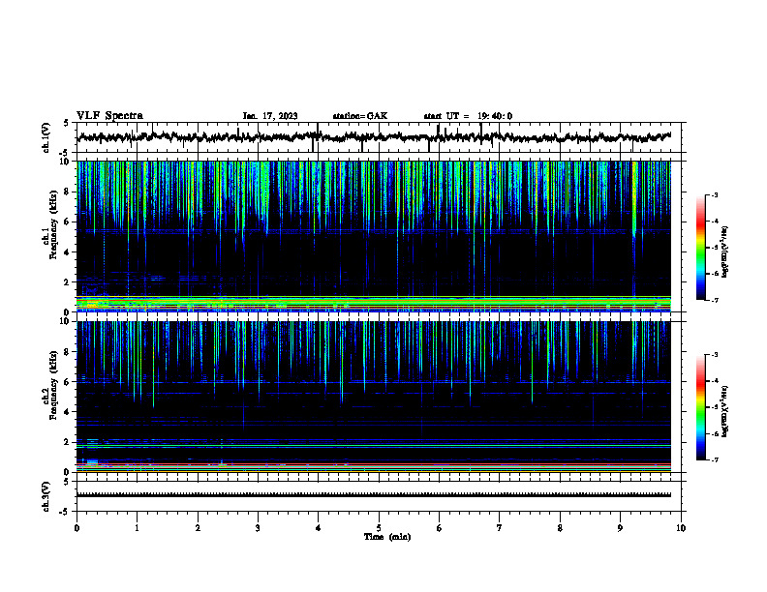The width and height of the screenshot is (767, 592).
Task: Click the 5 minute tick on time axis
Action: coord(379,528)
